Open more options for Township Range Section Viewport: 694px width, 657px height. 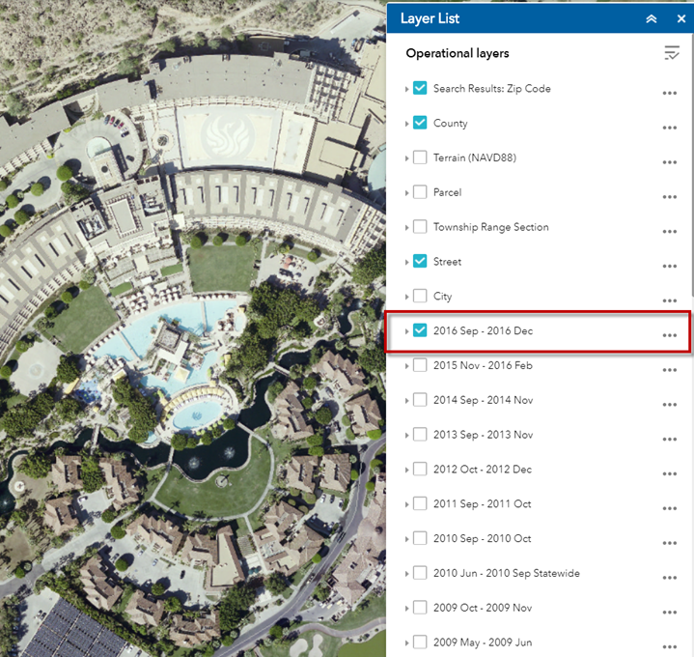(669, 232)
